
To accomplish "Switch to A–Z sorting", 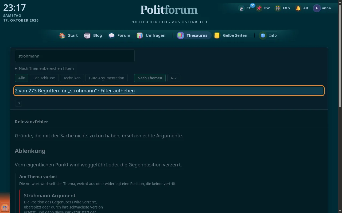I will pyautogui.click(x=174, y=78).
